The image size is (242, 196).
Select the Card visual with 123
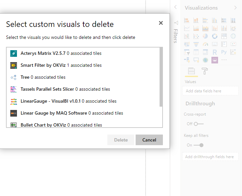coord(214,44)
